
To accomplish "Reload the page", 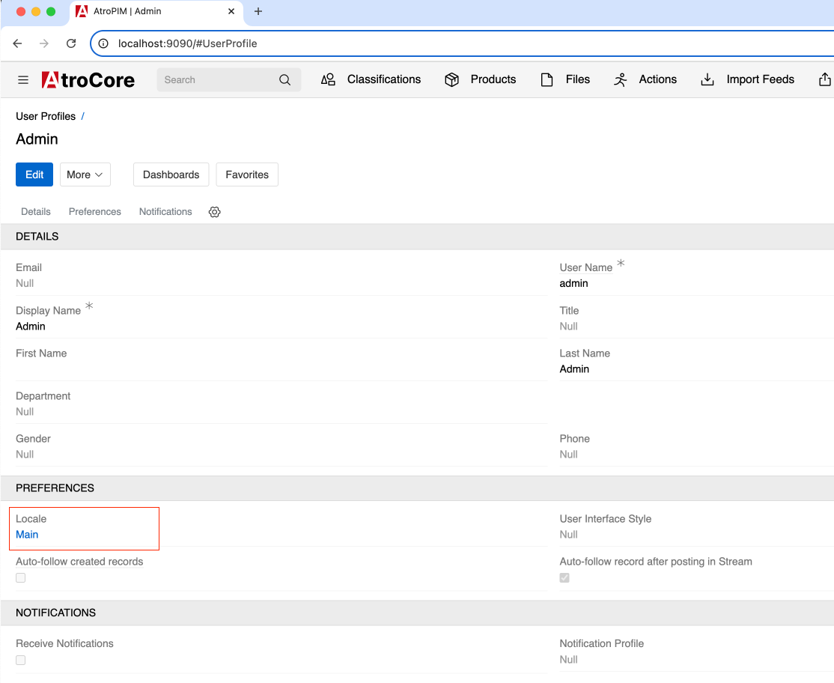I will [71, 43].
